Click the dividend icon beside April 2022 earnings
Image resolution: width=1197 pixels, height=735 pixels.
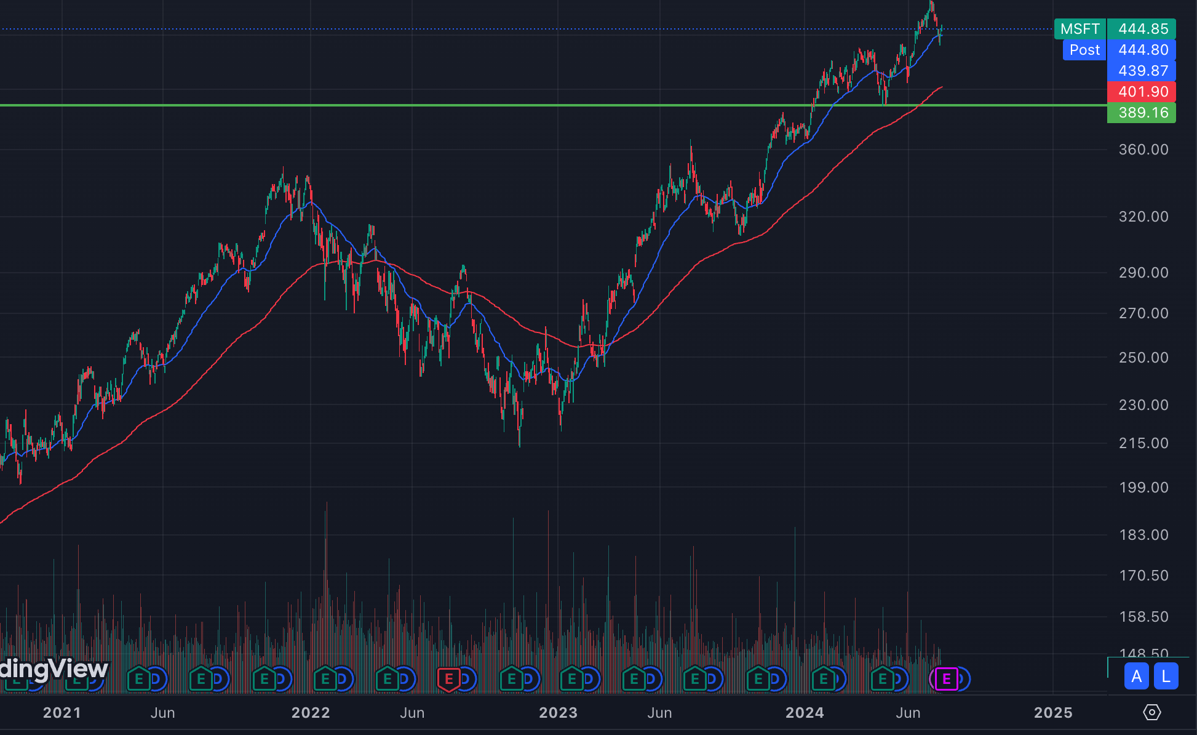pos(405,679)
